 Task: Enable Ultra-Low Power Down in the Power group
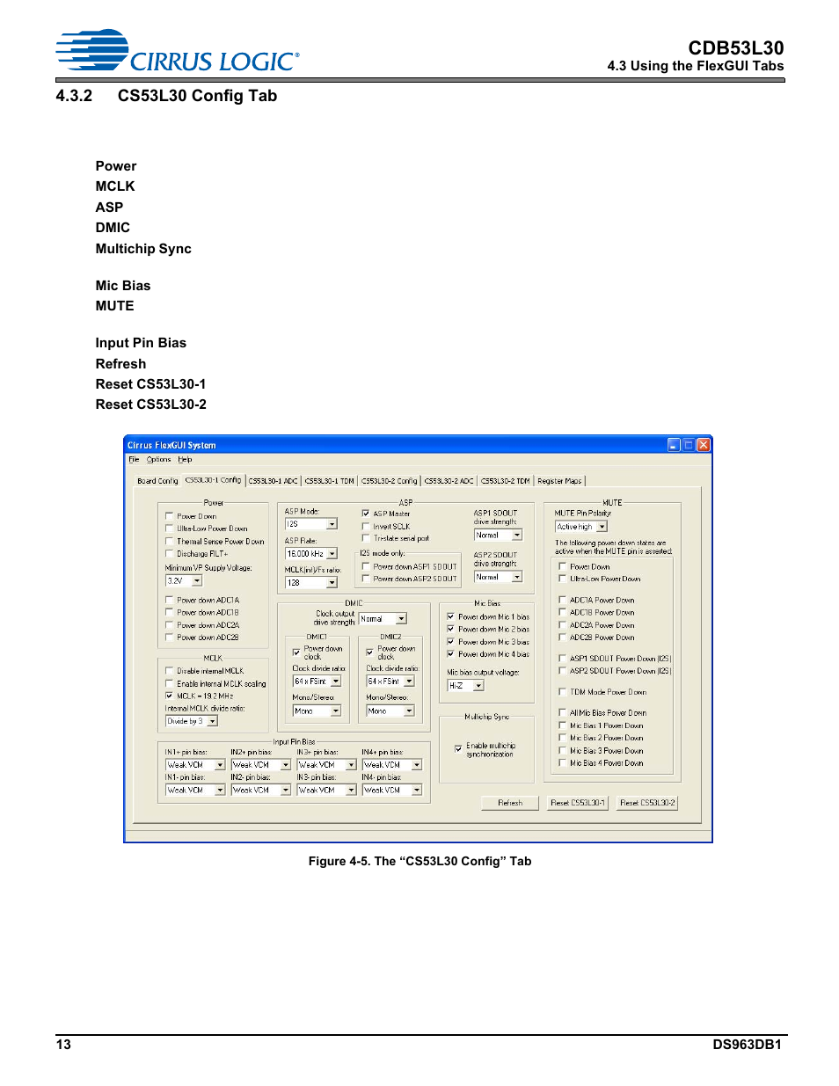click(170, 528)
